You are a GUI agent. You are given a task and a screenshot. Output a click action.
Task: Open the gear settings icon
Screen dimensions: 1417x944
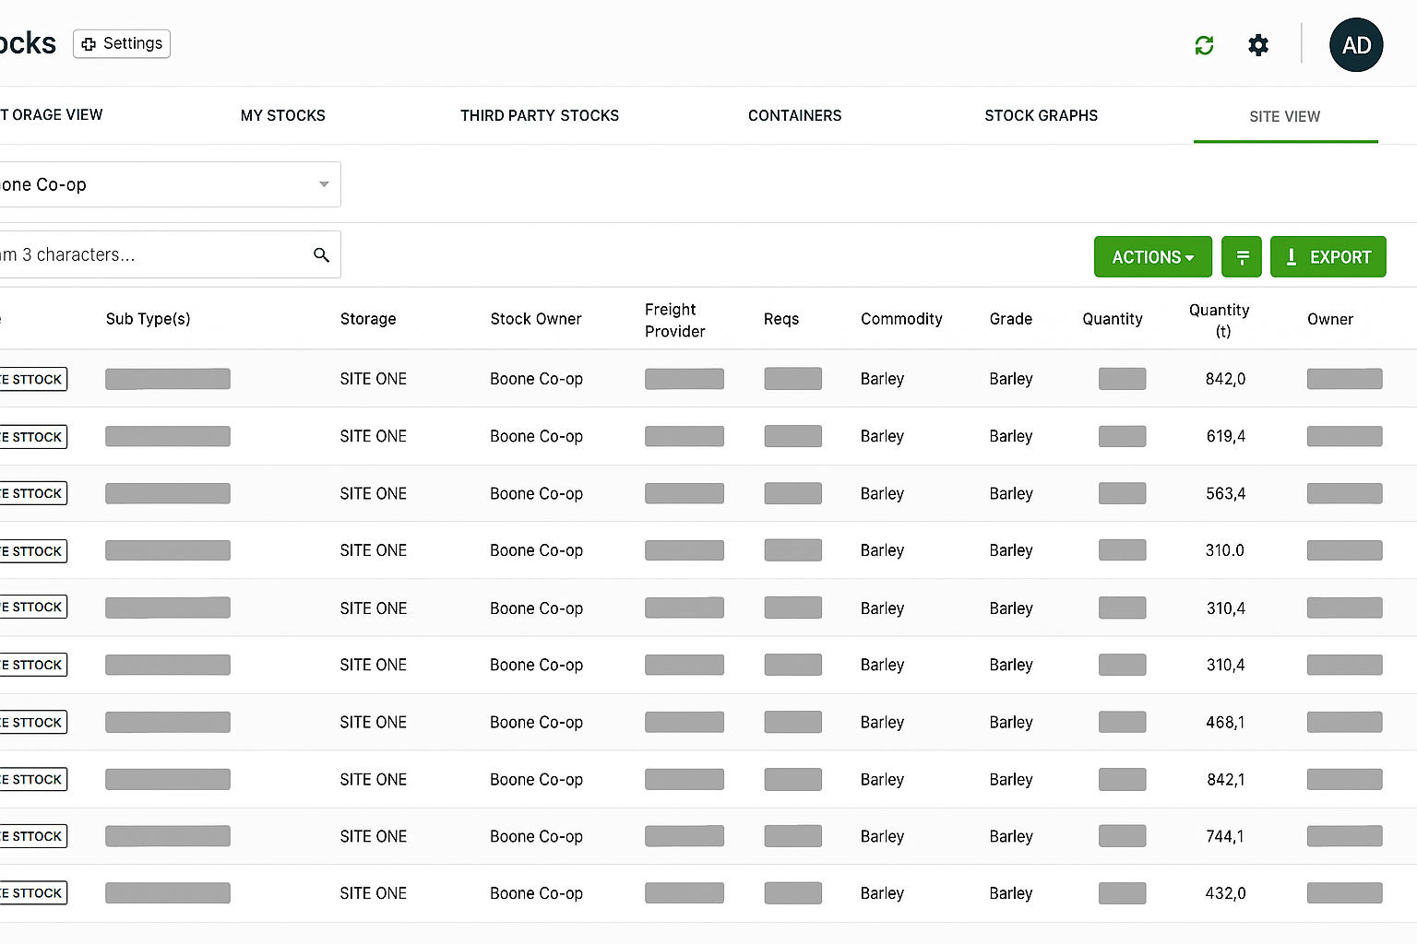point(1258,45)
